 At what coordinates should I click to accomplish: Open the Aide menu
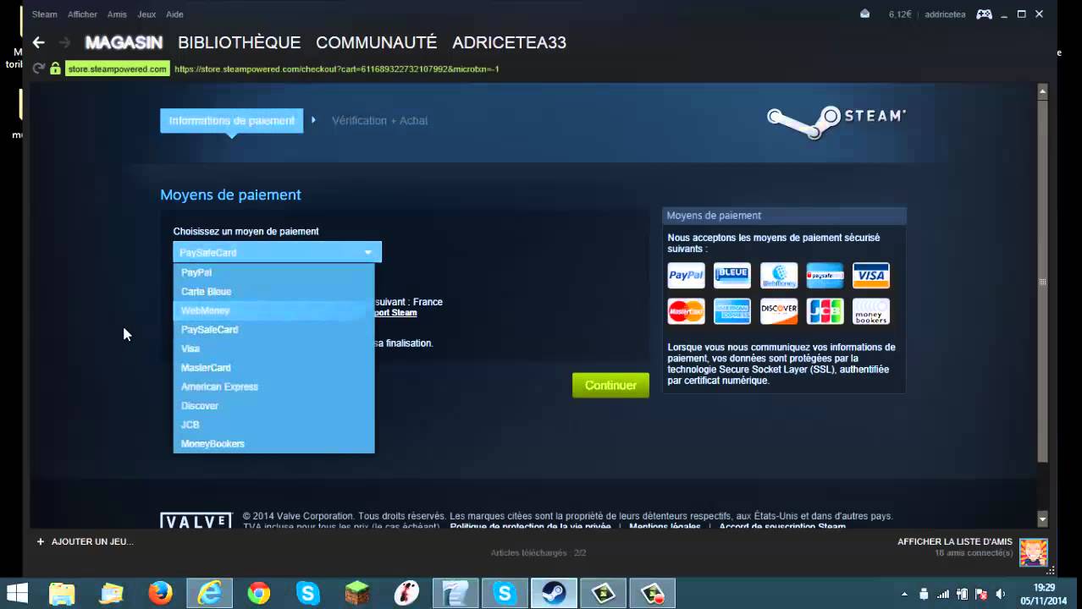tap(174, 14)
